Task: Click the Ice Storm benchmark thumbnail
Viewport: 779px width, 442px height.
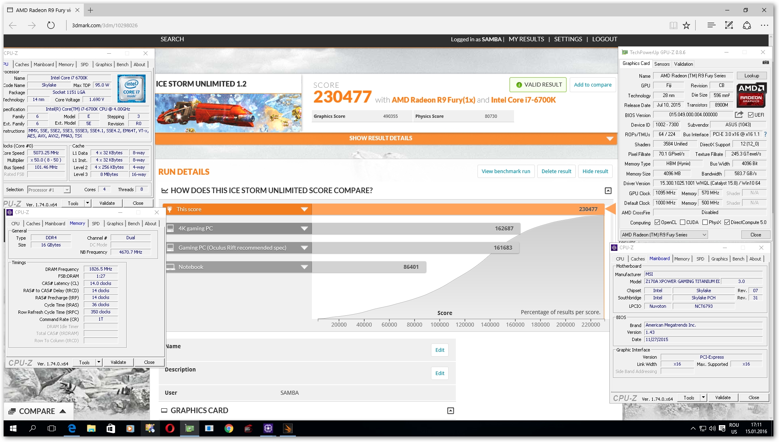Action: (x=229, y=113)
